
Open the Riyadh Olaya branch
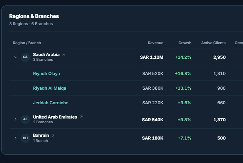pos(46,73)
